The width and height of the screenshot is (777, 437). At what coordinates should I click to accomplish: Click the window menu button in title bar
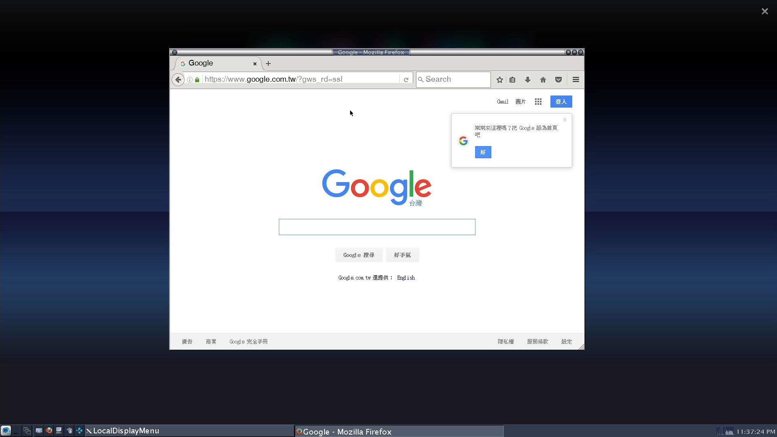(x=174, y=52)
